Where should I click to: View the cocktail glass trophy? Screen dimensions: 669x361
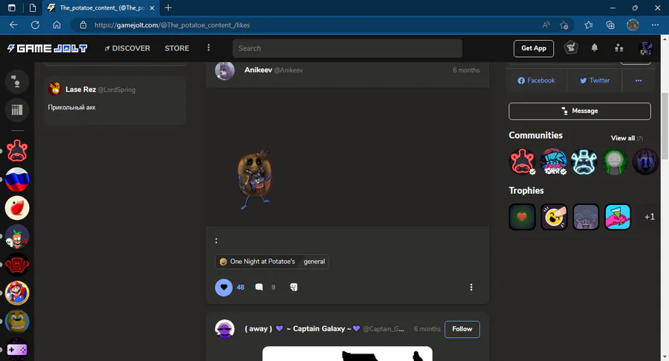[618, 217]
